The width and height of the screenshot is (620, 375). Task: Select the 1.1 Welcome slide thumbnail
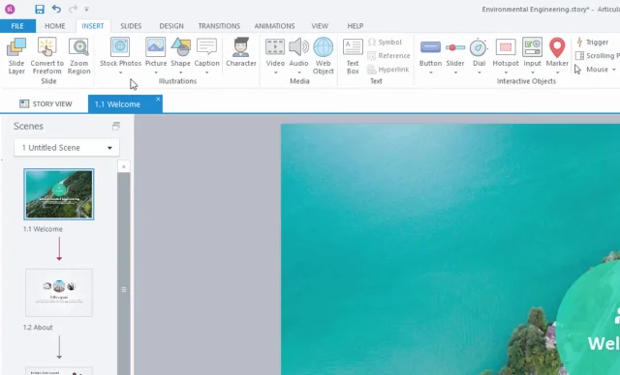point(59,194)
